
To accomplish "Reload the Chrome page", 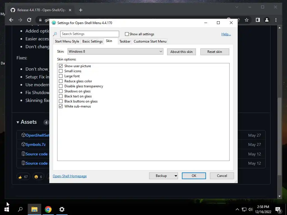I will pos(29,20).
